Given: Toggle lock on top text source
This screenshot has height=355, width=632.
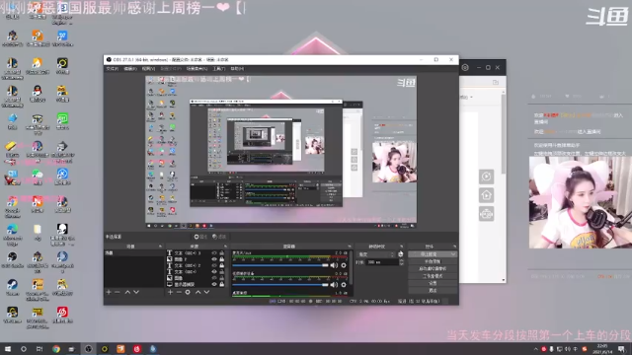Looking at the screenshot, I should (221, 253).
